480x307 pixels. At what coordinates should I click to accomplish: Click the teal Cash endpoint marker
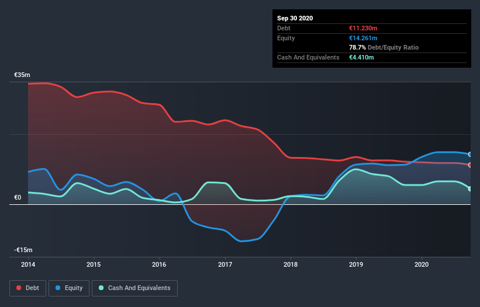coord(470,189)
